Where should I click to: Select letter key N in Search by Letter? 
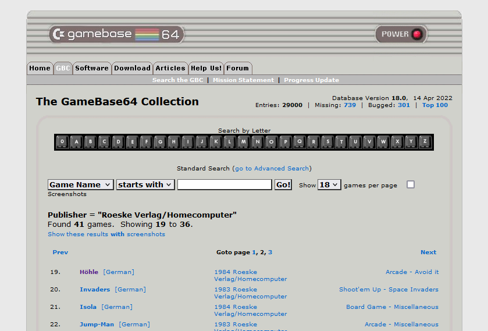click(258, 142)
